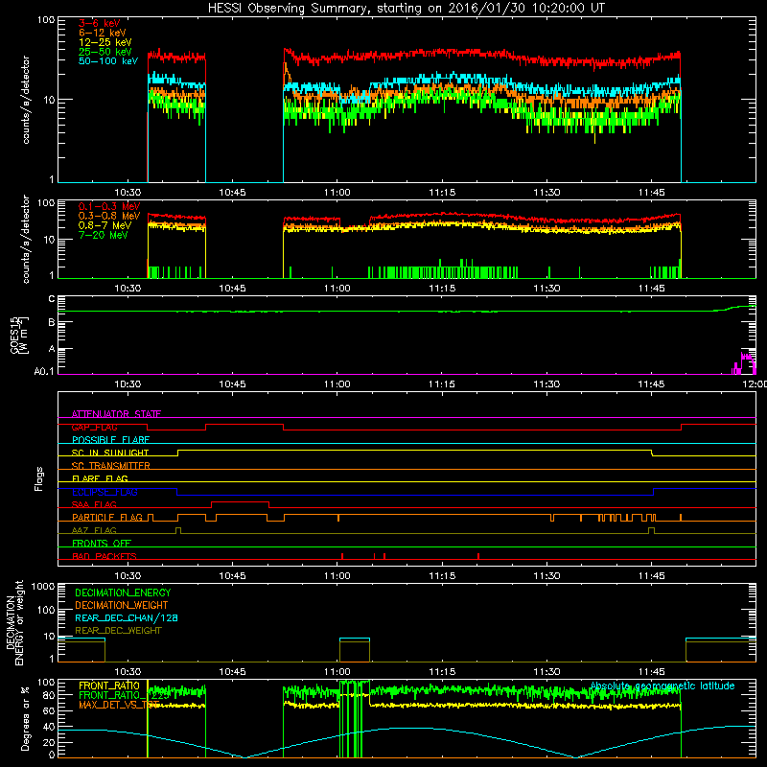
Task: Click the Flags panel axis title
Action: tap(38, 478)
